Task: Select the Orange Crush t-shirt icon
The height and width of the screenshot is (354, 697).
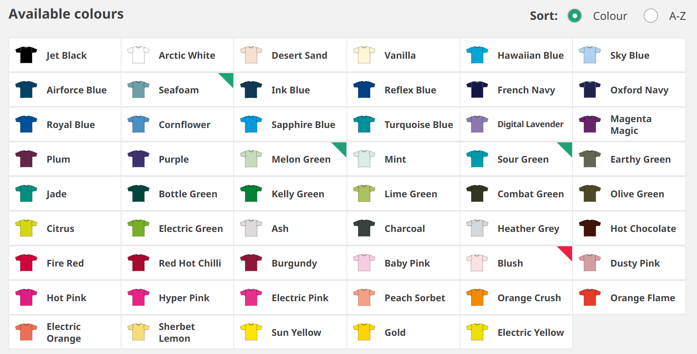Action: pyautogui.click(x=477, y=298)
